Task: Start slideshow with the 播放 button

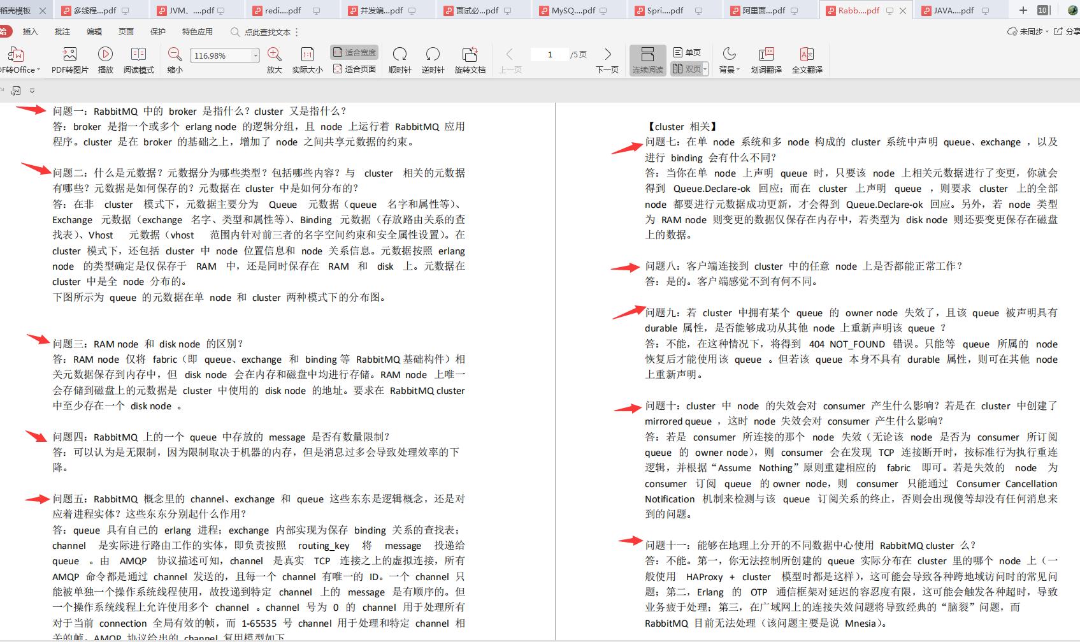Action: [106, 61]
